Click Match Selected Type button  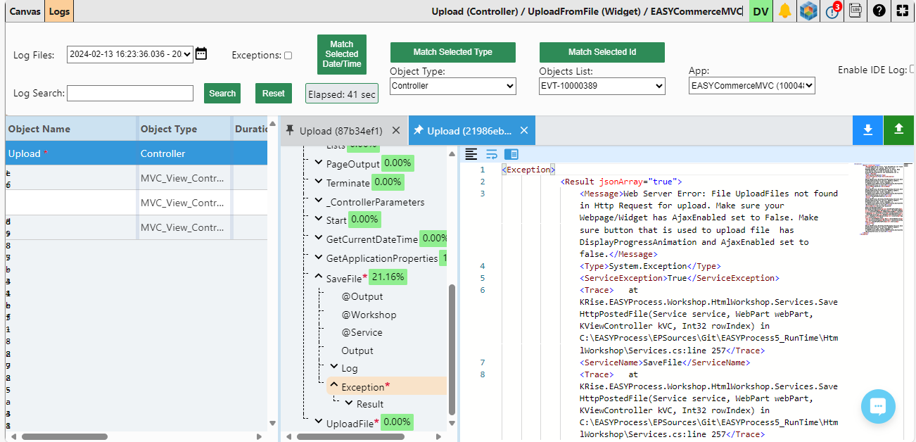click(x=453, y=52)
